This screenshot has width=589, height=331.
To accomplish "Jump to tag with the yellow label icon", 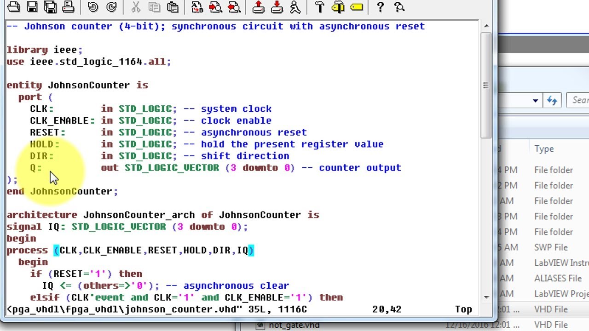I will click(x=356, y=7).
